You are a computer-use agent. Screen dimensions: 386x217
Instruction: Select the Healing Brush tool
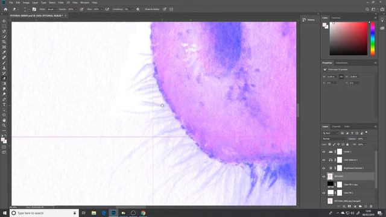4,58
